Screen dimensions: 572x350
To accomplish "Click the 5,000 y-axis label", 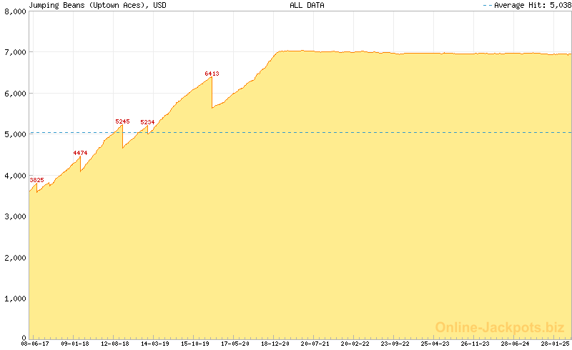I will [x=15, y=134].
